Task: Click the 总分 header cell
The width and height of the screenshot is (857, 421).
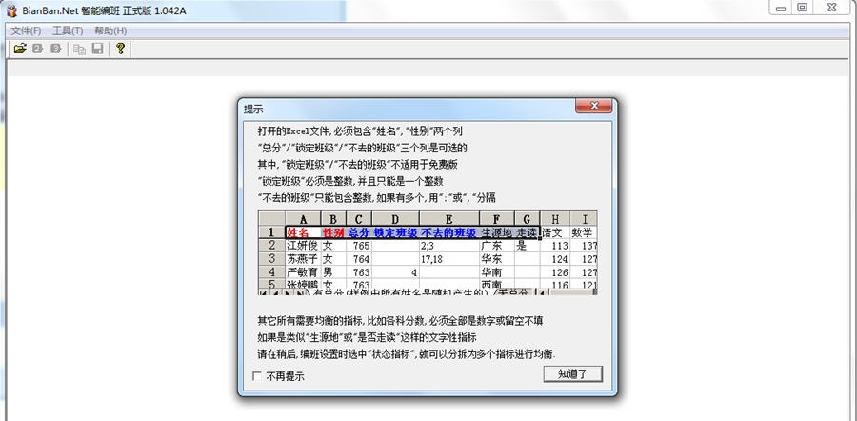Action: point(359,232)
